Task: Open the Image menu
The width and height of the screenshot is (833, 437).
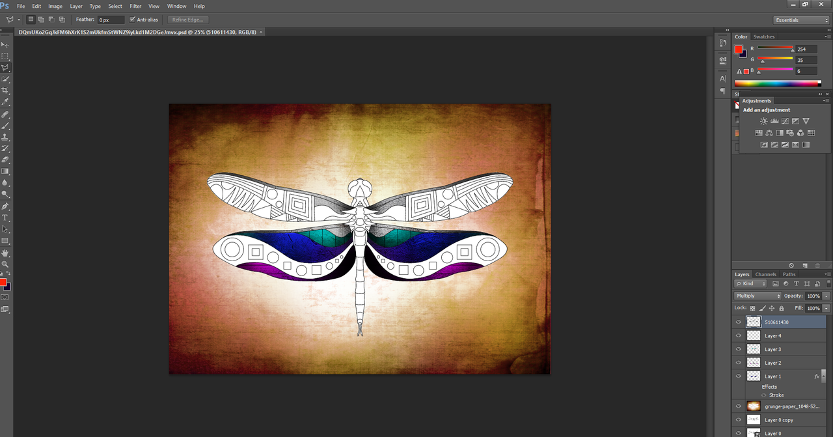Action: coord(55,6)
